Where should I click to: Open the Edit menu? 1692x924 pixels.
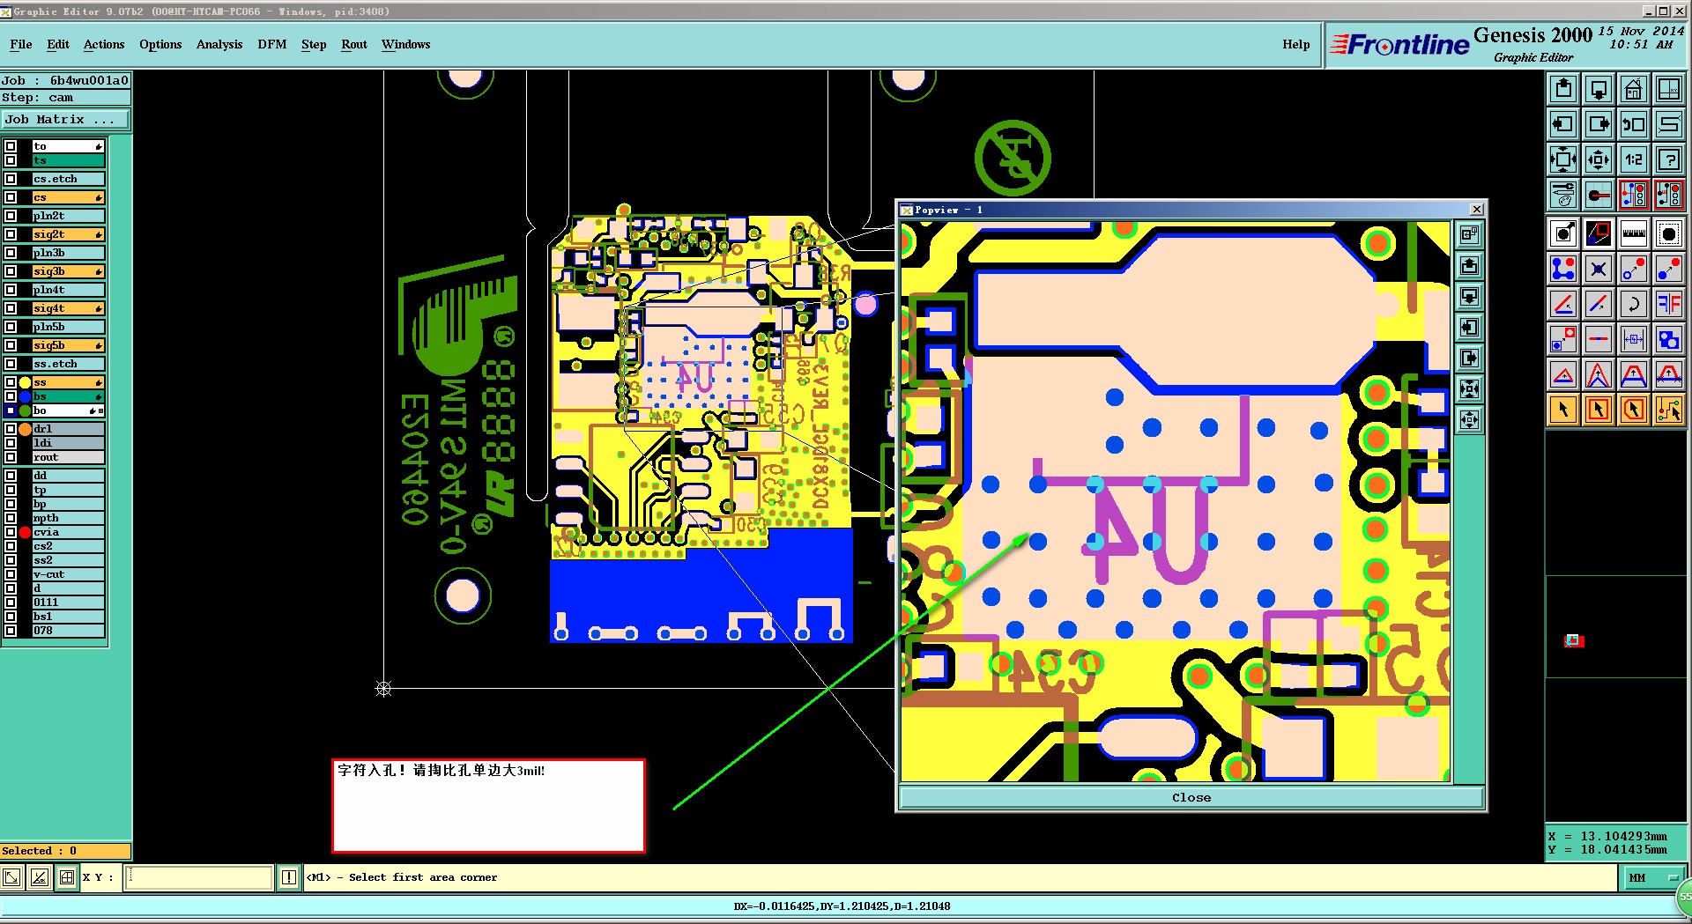click(x=58, y=44)
